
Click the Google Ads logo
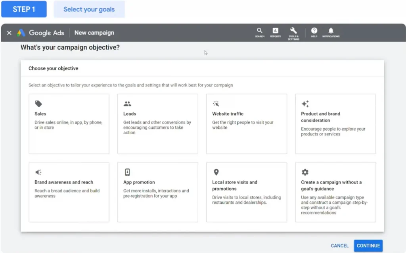(x=21, y=33)
